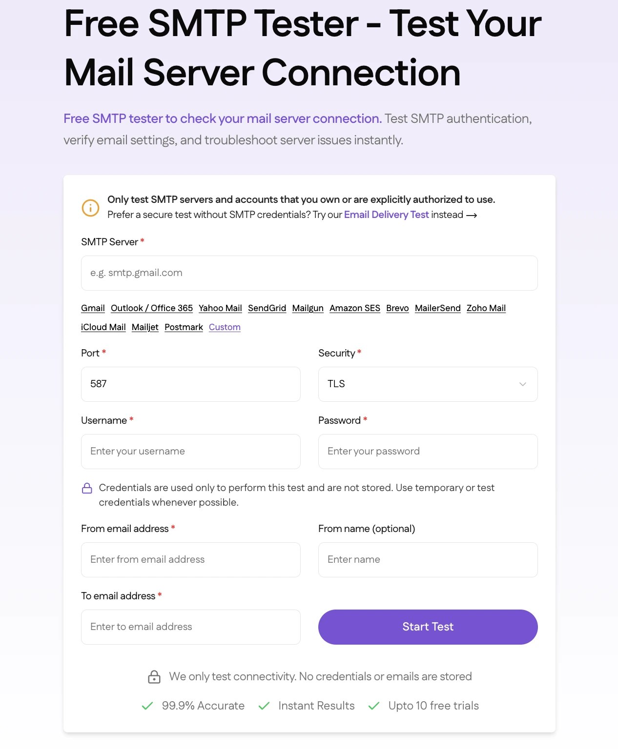The width and height of the screenshot is (618, 749).
Task: Select the Custom server preset
Action: point(224,327)
